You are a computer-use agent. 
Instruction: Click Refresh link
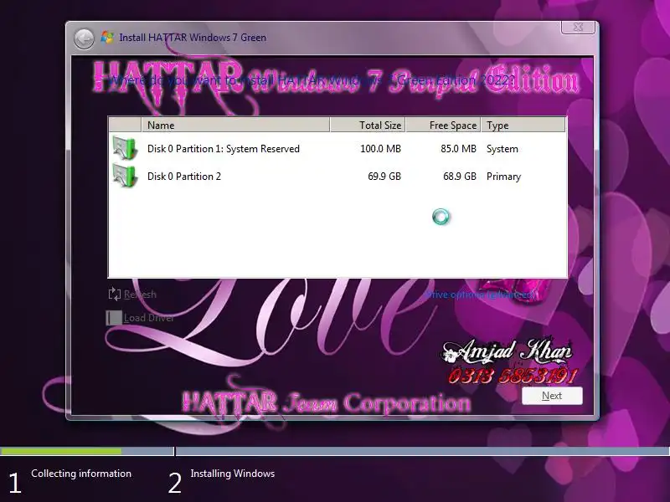[140, 295]
